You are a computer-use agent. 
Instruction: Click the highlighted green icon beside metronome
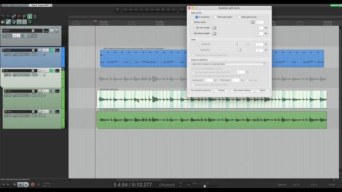click(x=30, y=17)
